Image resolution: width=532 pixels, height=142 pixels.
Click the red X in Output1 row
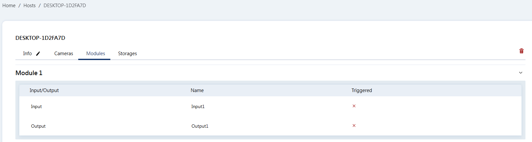click(354, 126)
